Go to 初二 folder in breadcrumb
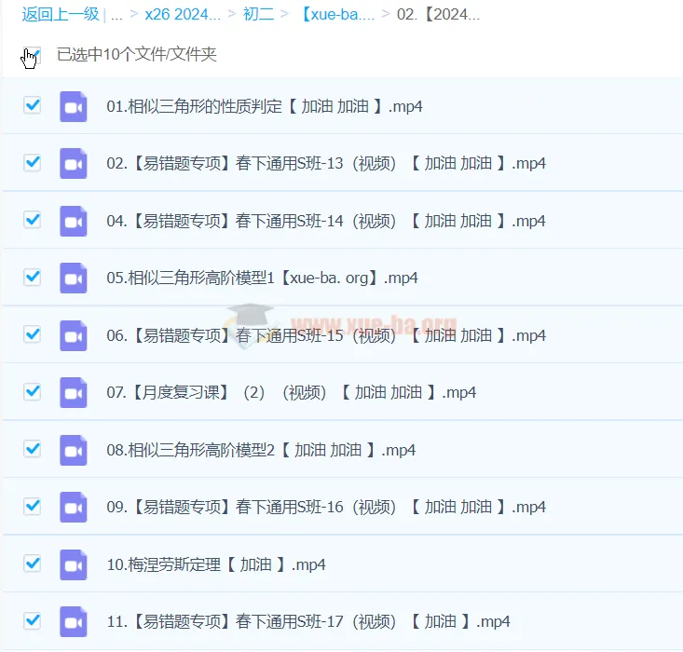This screenshot has height=652, width=683. (x=258, y=14)
